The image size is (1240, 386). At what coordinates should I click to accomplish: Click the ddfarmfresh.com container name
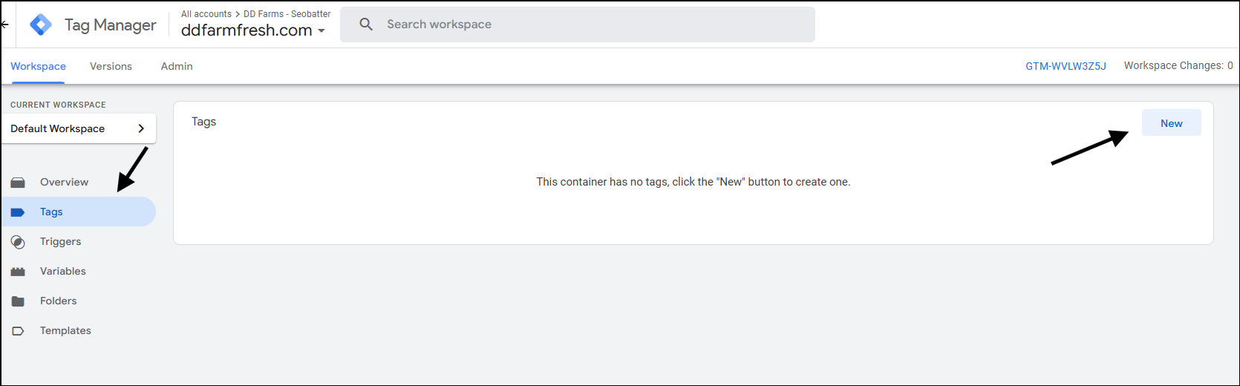tap(247, 30)
